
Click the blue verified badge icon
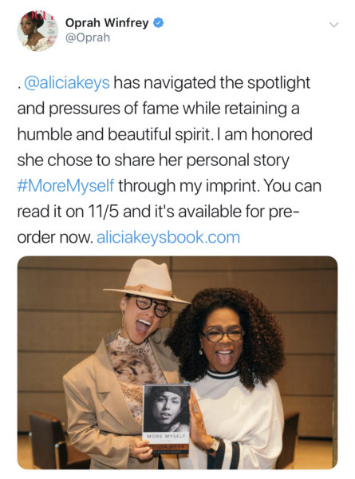coord(158,23)
